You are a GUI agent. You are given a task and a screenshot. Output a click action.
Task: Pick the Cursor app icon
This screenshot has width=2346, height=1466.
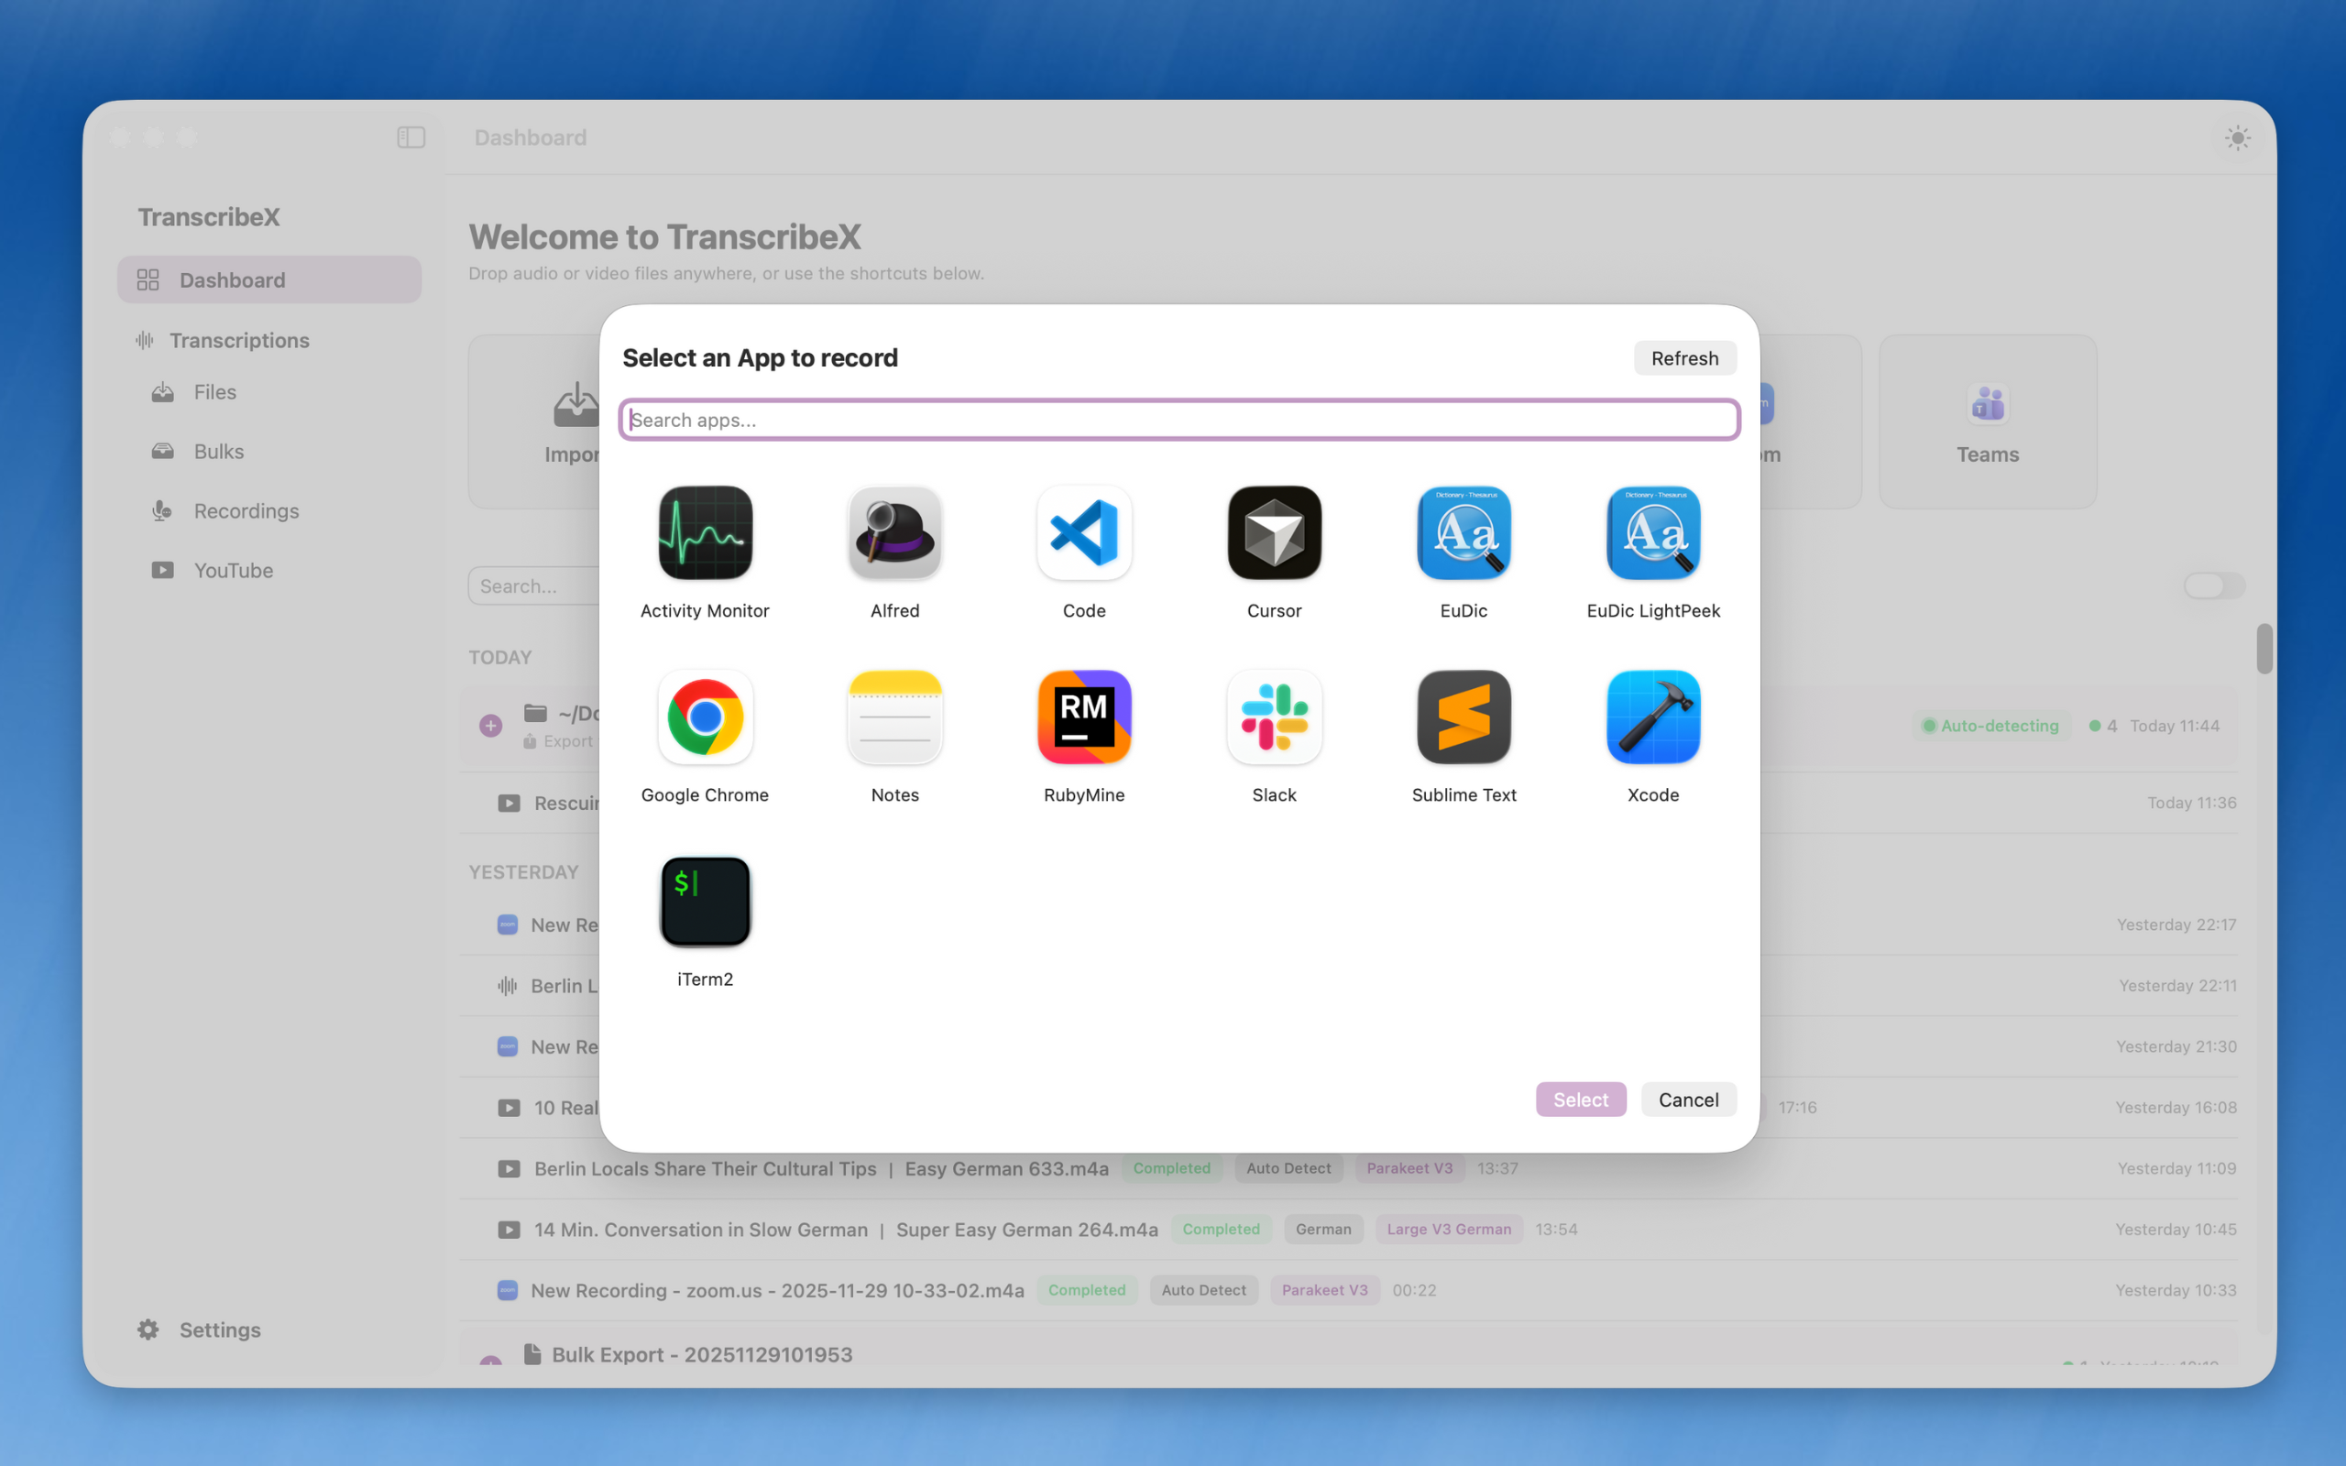[1274, 533]
